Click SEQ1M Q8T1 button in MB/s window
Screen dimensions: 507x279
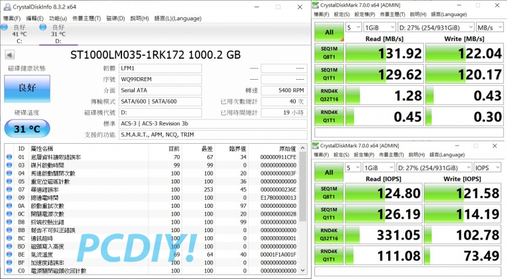point(329,53)
